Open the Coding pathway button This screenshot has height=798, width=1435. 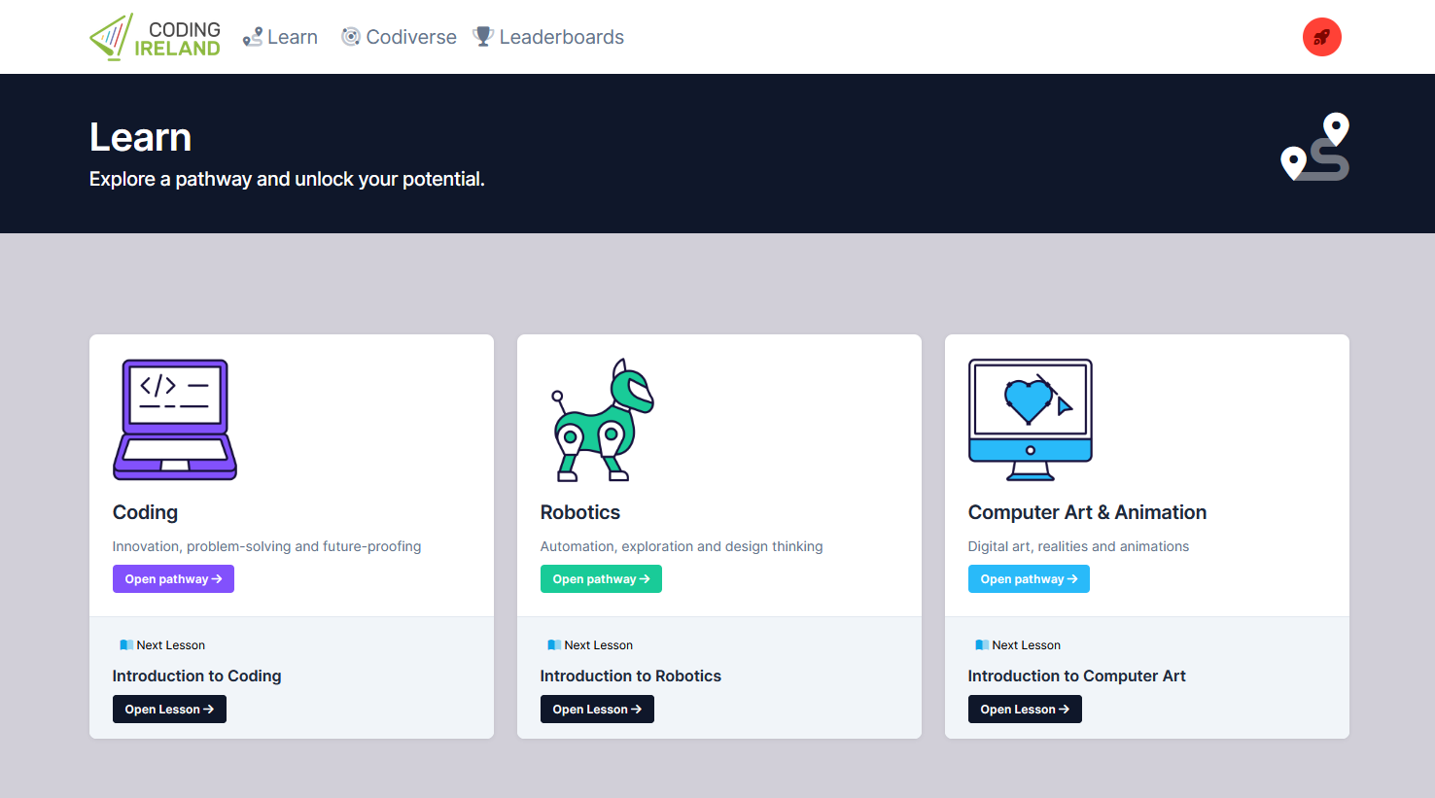tap(173, 579)
